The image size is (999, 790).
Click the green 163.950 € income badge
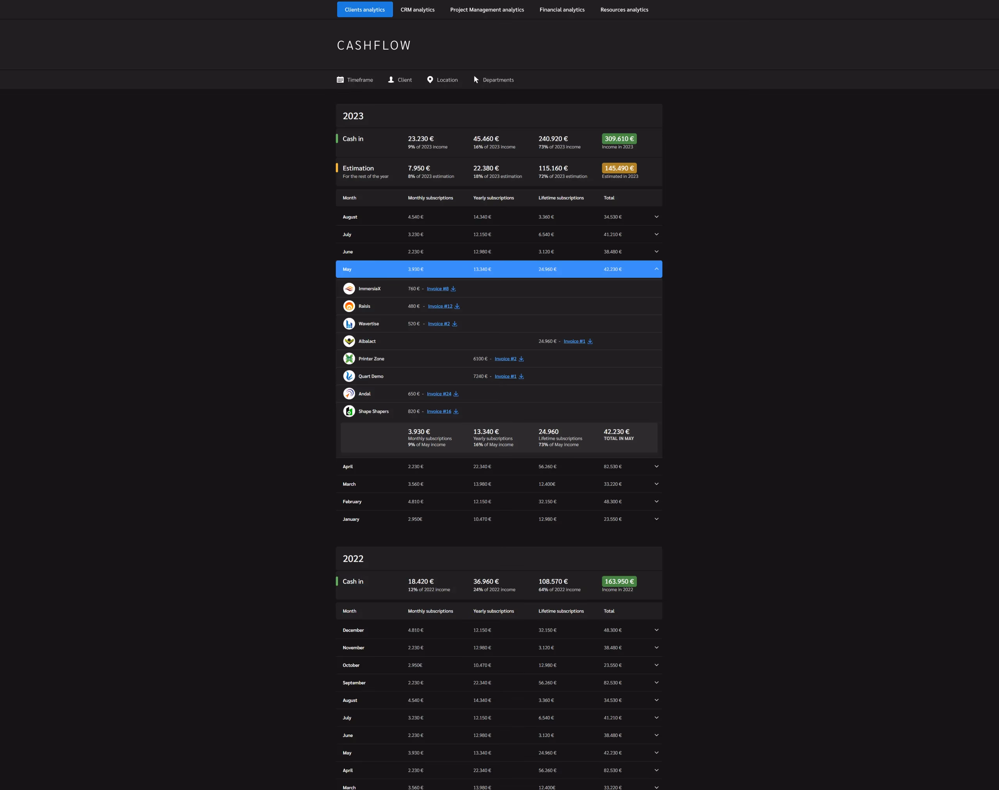tap(619, 581)
